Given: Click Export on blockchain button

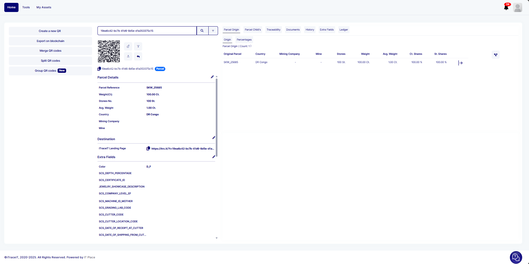Looking at the screenshot, I should pyautogui.click(x=50, y=41).
